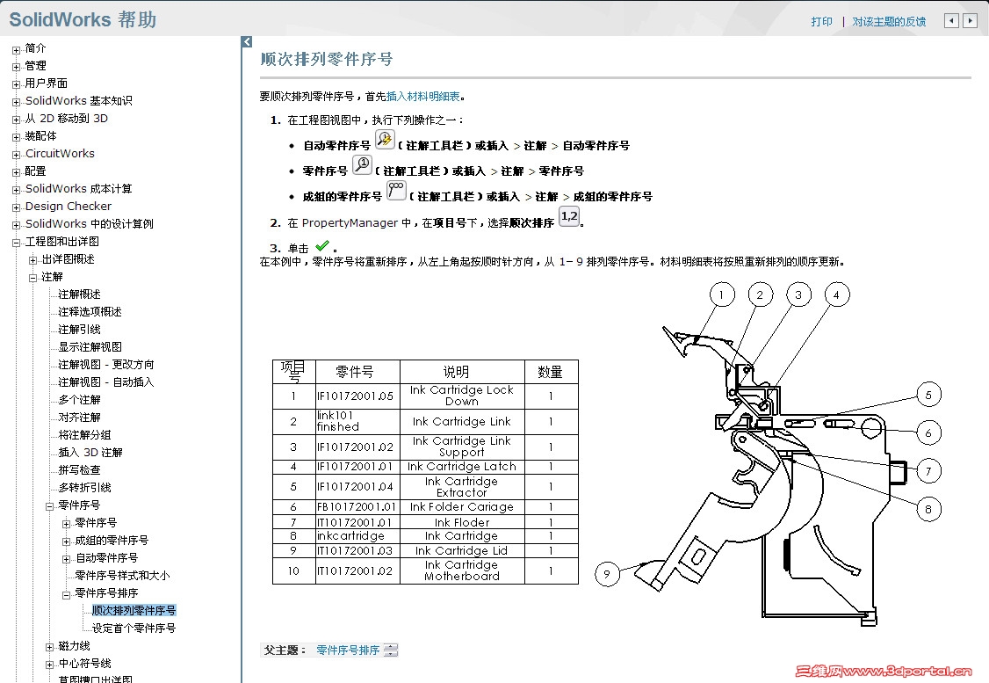
Task: Open the 中心符号线 topic
Action: (84, 664)
